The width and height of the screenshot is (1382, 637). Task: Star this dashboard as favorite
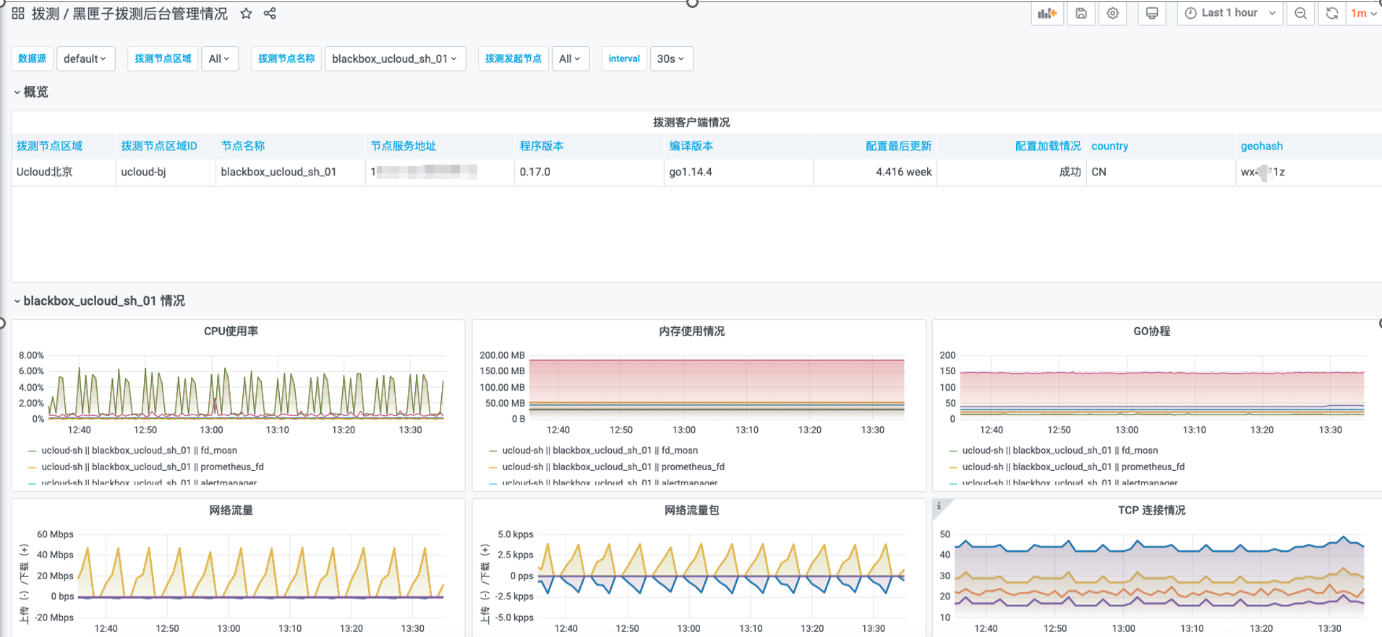[x=246, y=14]
